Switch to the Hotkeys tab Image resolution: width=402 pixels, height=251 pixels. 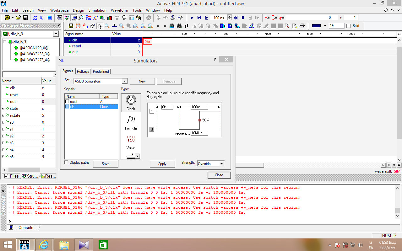(x=83, y=72)
